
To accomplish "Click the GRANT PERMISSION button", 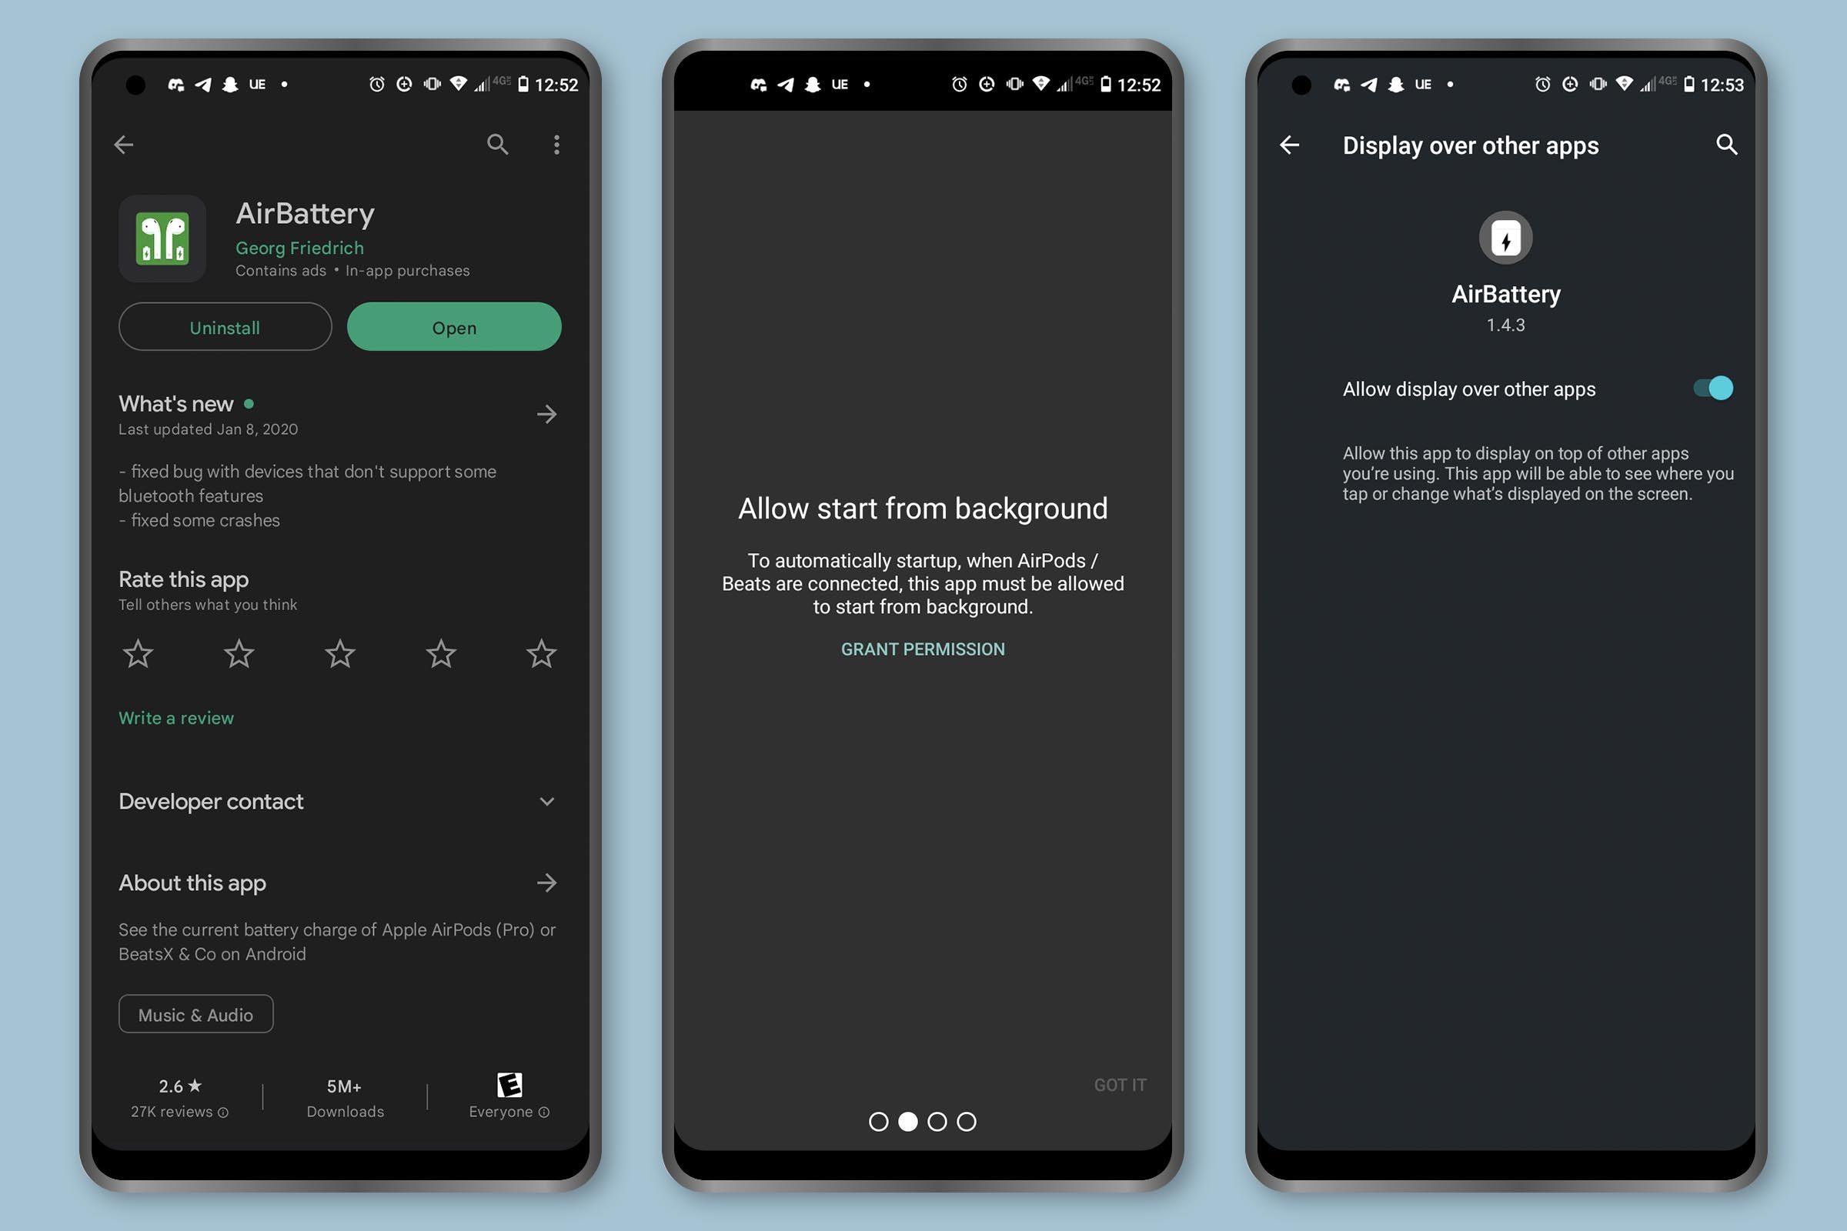I will (922, 649).
